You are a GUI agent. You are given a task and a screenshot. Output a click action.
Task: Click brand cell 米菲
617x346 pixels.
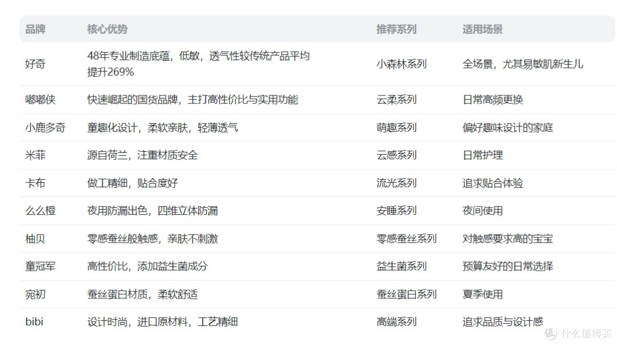click(35, 155)
